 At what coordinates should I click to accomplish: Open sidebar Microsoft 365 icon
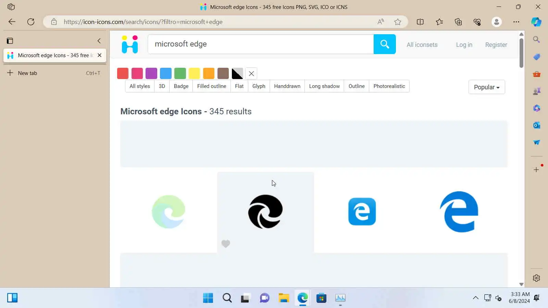point(536,108)
